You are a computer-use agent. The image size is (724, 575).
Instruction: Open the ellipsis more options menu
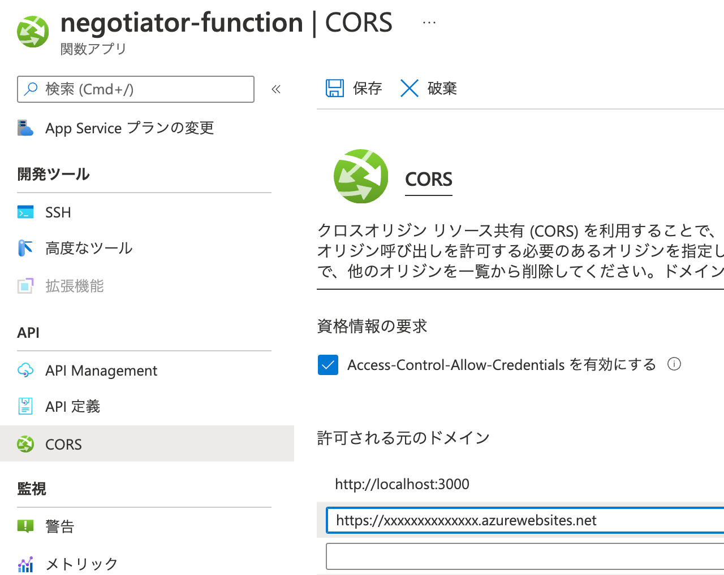tap(429, 23)
